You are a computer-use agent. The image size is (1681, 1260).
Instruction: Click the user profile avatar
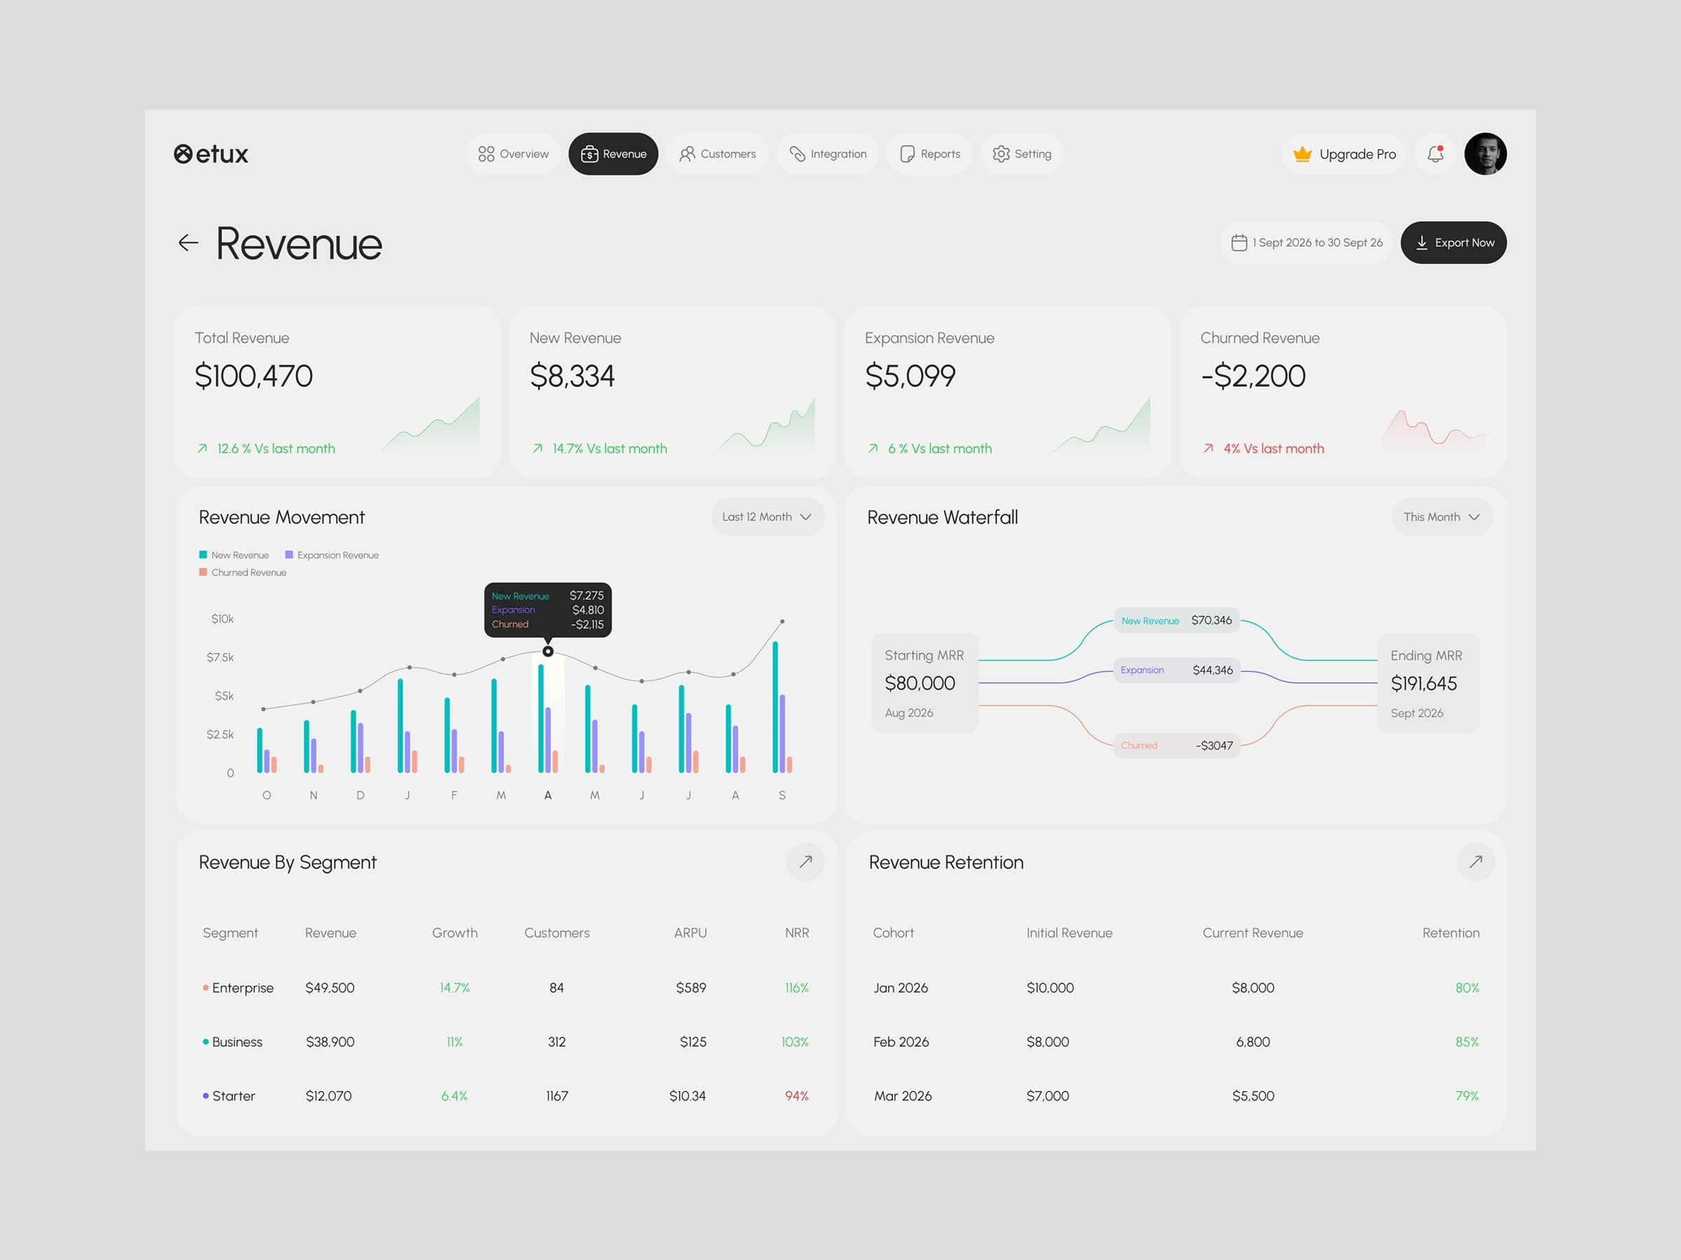click(1485, 154)
